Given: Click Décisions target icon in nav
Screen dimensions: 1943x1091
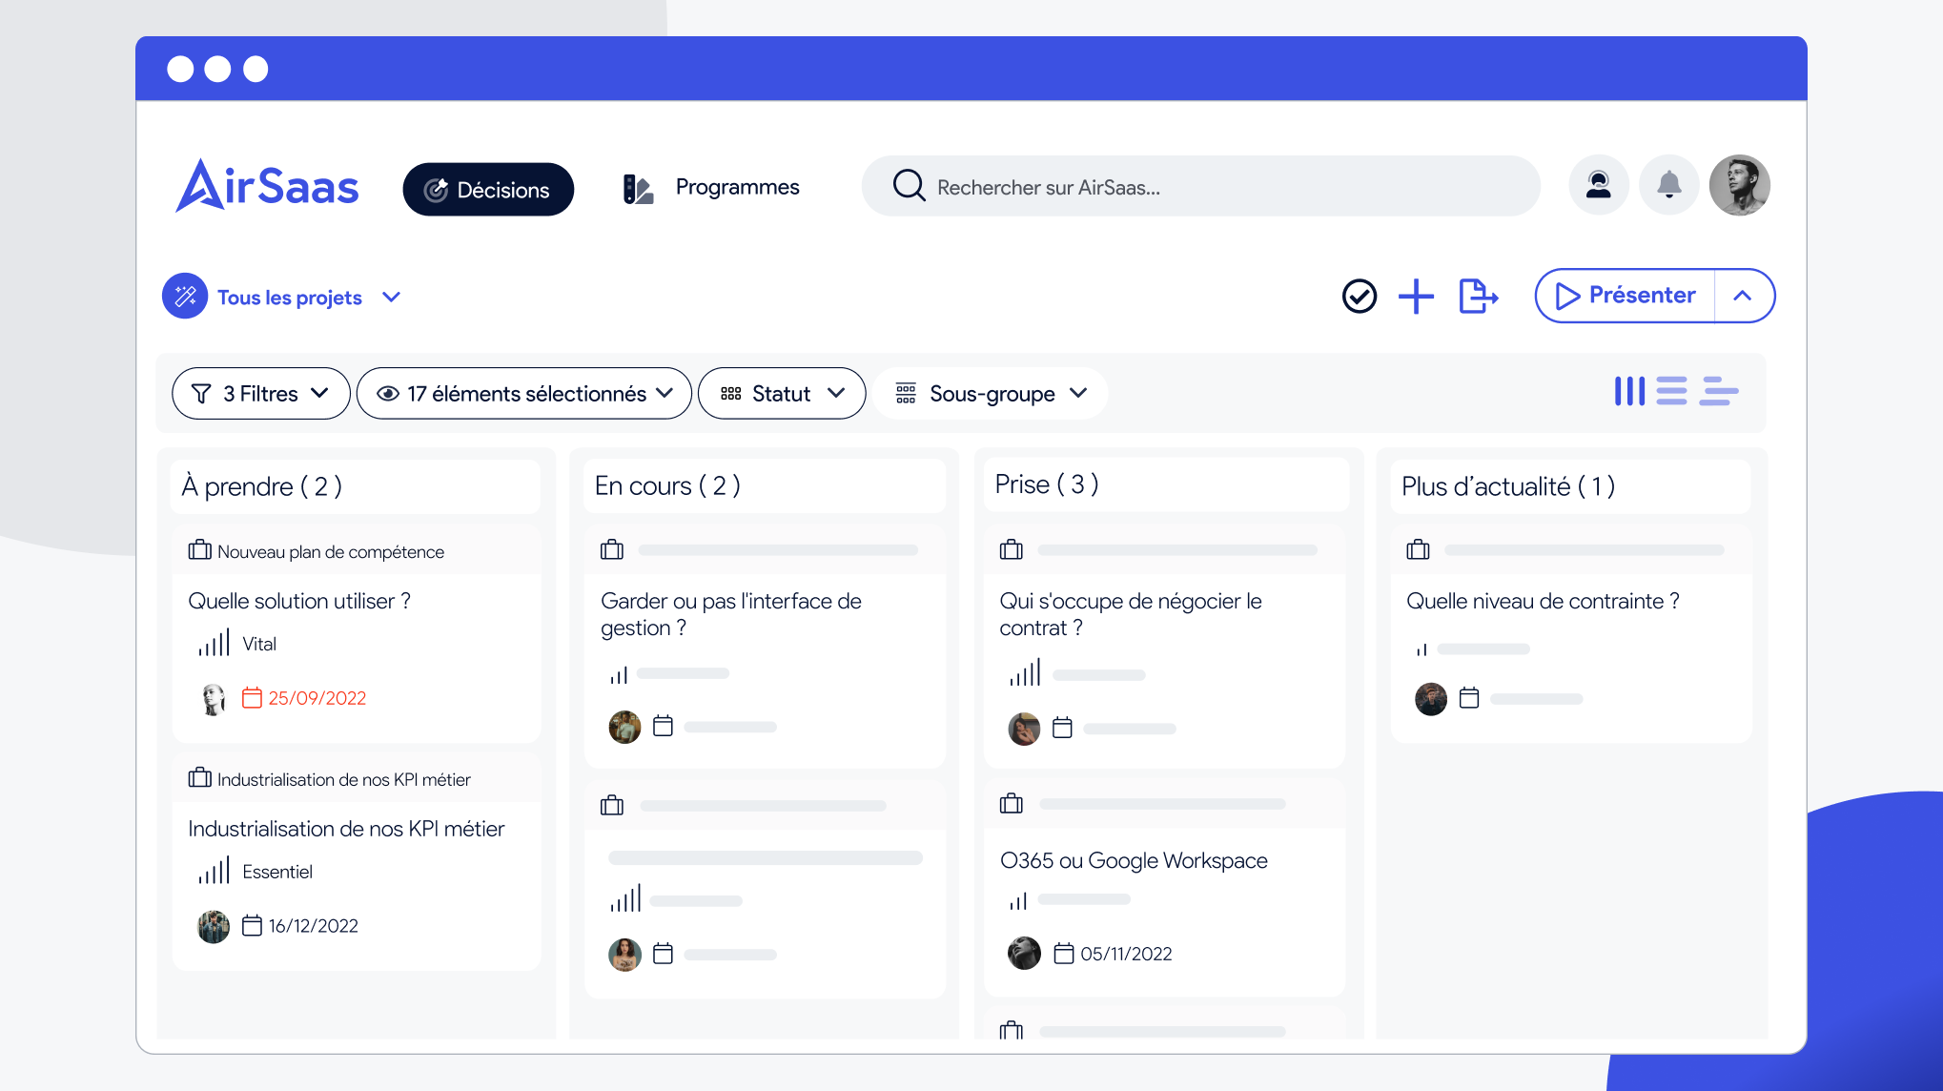Looking at the screenshot, I should [436, 190].
